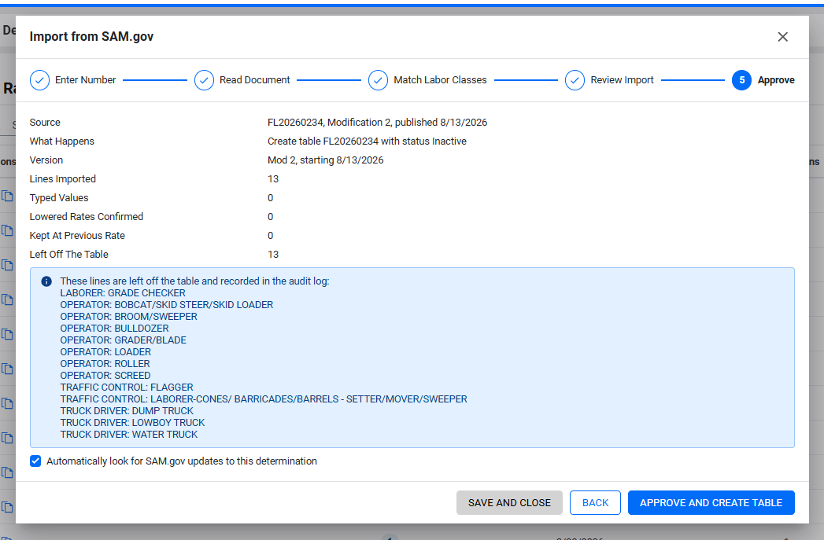The height and width of the screenshot is (540, 824).
Task: Click the What Happens label
Action: (62, 141)
